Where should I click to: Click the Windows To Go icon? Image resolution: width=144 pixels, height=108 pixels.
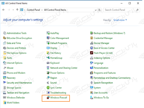coord(91,98)
